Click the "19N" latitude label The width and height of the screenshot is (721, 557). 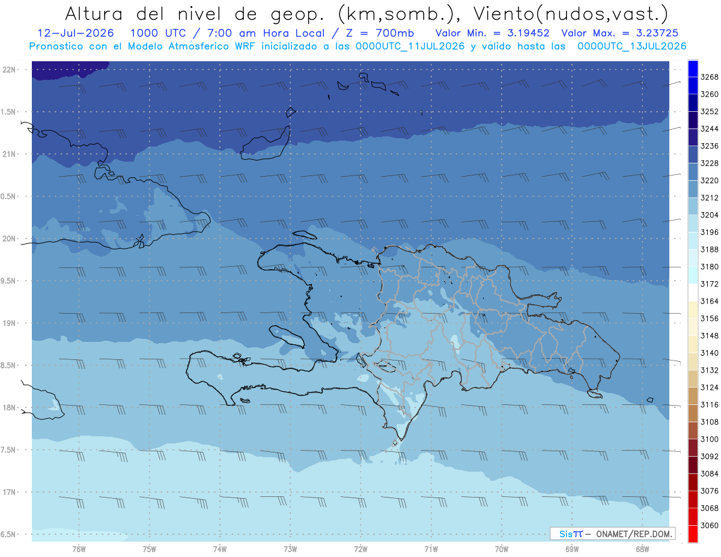pyautogui.click(x=9, y=323)
